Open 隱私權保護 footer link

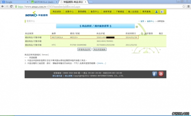(57, 76)
